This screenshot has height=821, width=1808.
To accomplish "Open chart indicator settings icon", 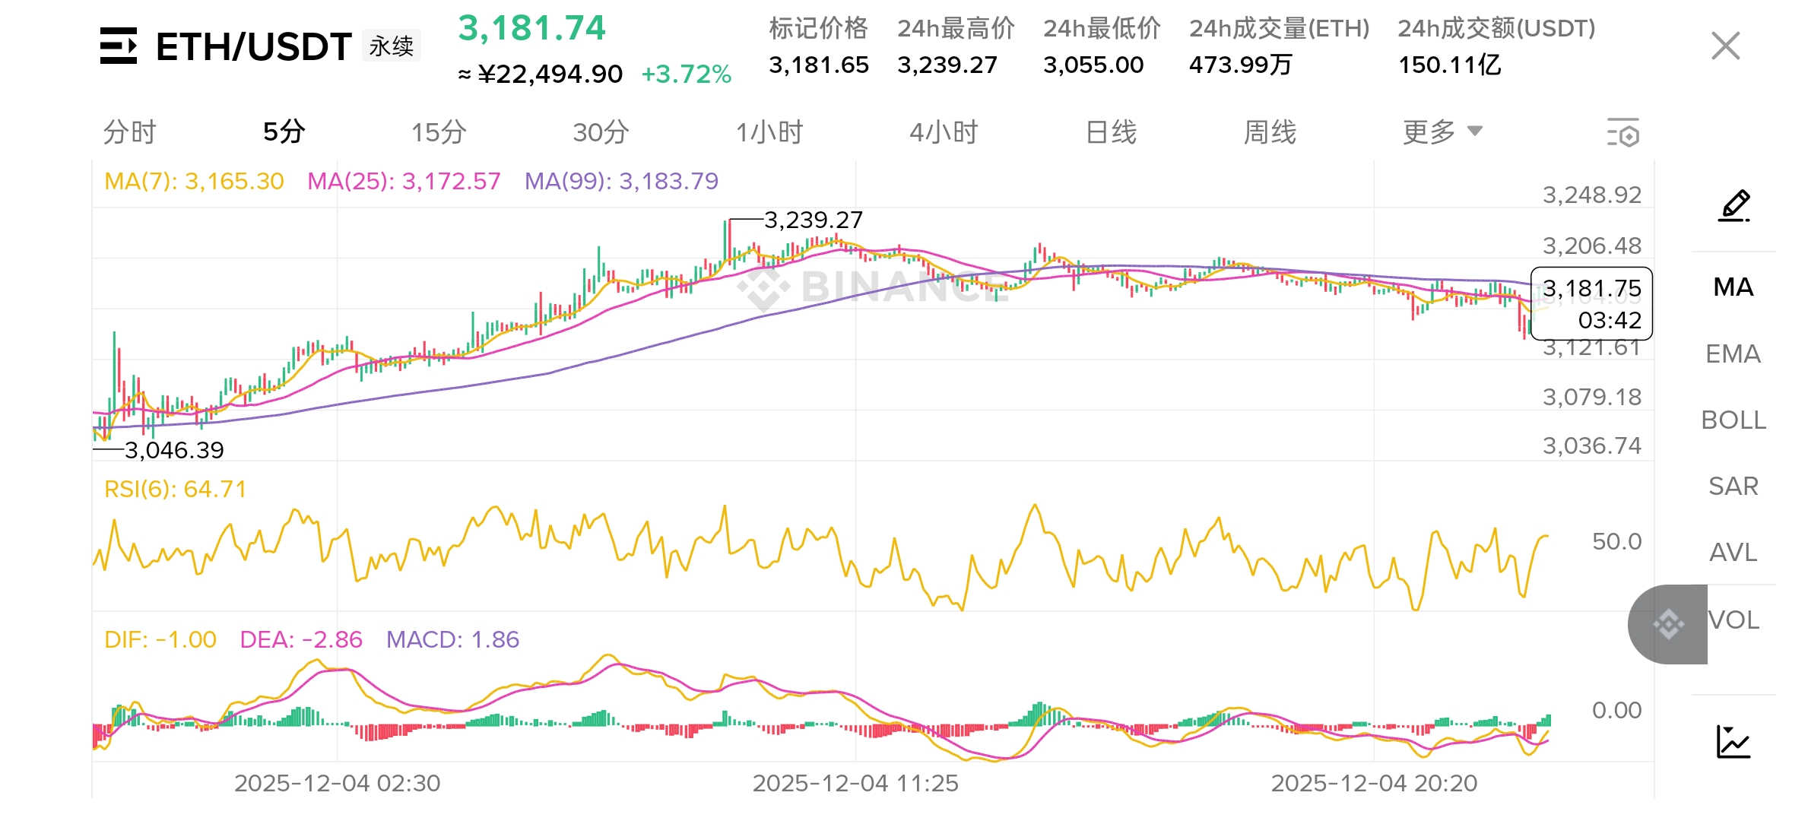I will click(x=1622, y=133).
